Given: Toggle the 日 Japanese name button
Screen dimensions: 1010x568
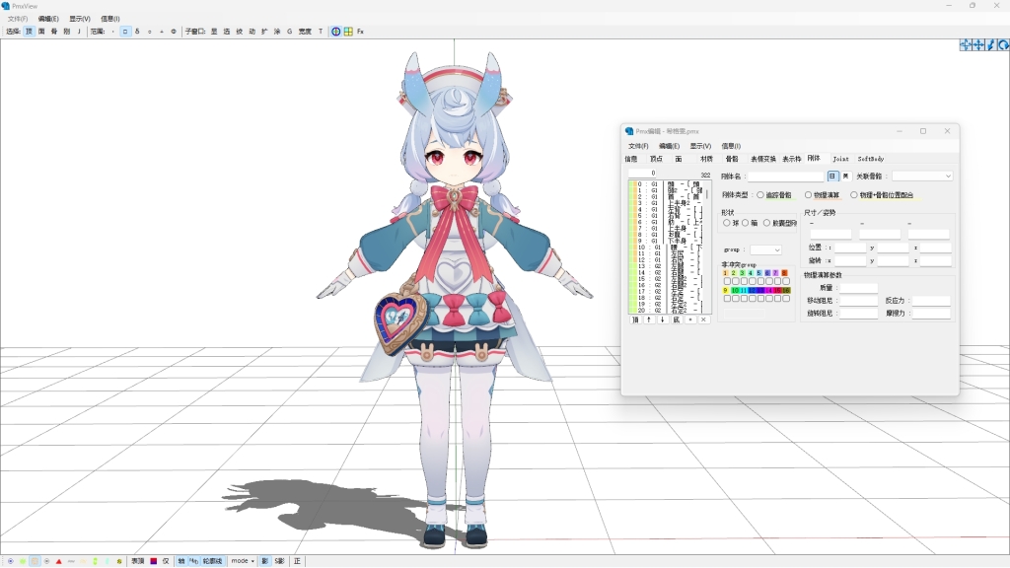Looking at the screenshot, I should (x=832, y=176).
